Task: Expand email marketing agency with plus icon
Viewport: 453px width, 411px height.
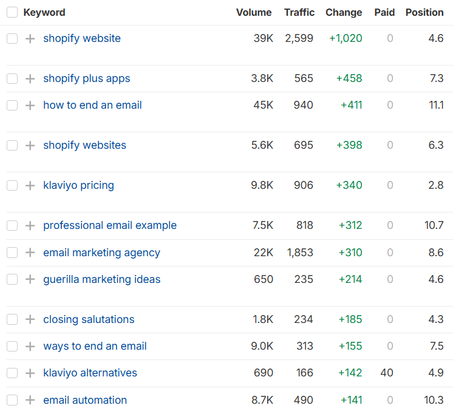Action: [x=30, y=253]
